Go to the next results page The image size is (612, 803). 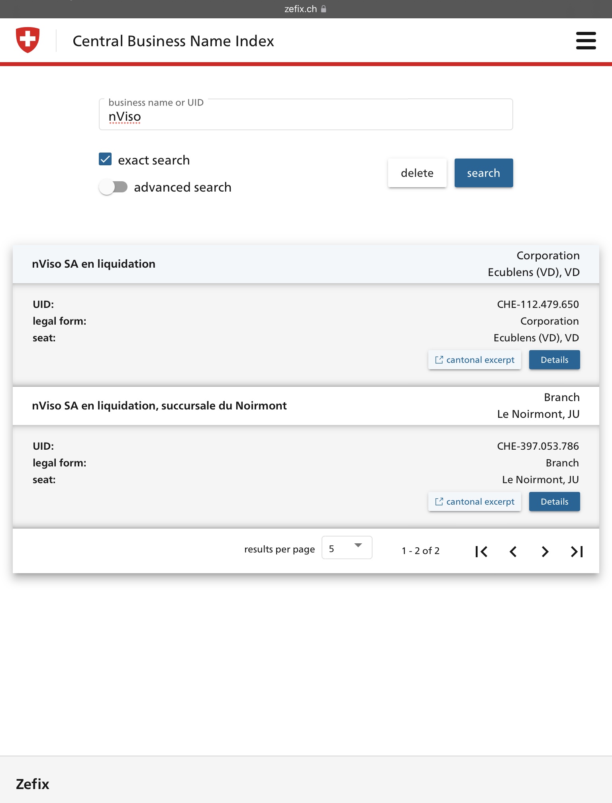[545, 551]
